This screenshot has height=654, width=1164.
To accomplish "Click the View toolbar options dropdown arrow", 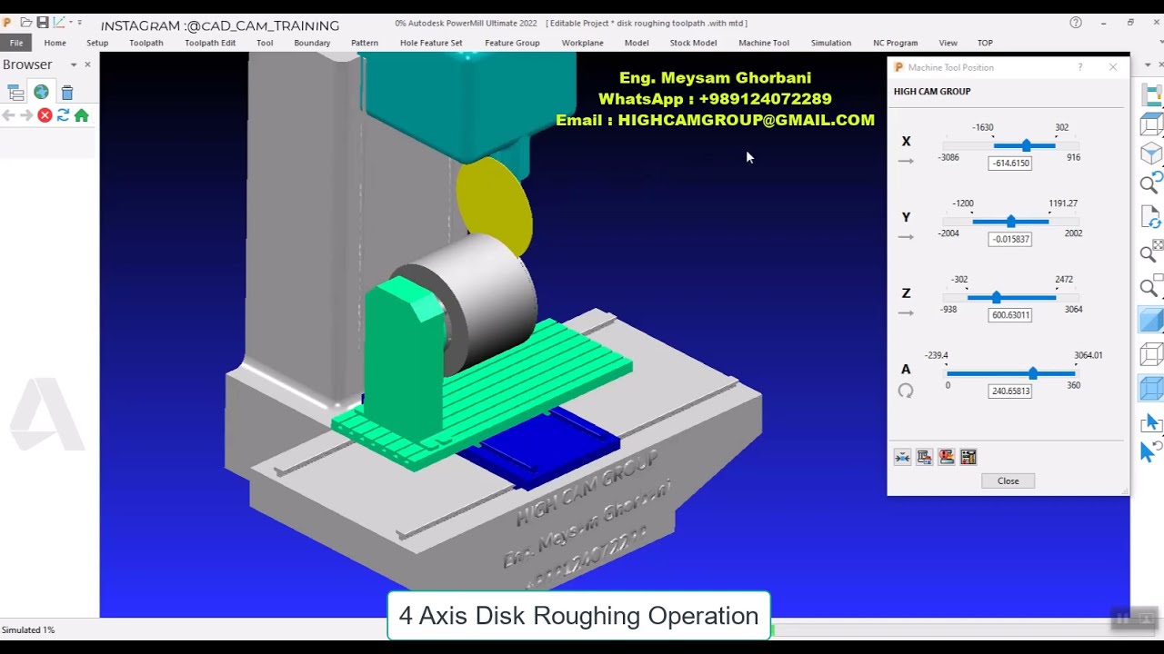I will 1148,64.
